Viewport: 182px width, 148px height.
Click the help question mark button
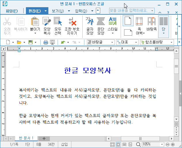168,12
